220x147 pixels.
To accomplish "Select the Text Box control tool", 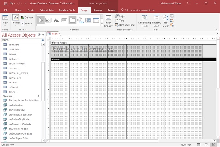I will click(x=48, y=20).
